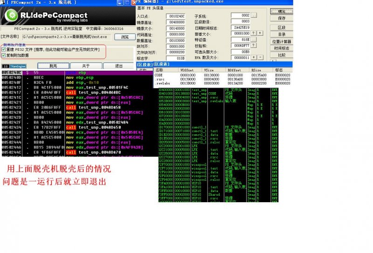Click the '?' button beside checksum field
Screen dimensions: 373x253
pyautogui.click(x=253, y=45)
